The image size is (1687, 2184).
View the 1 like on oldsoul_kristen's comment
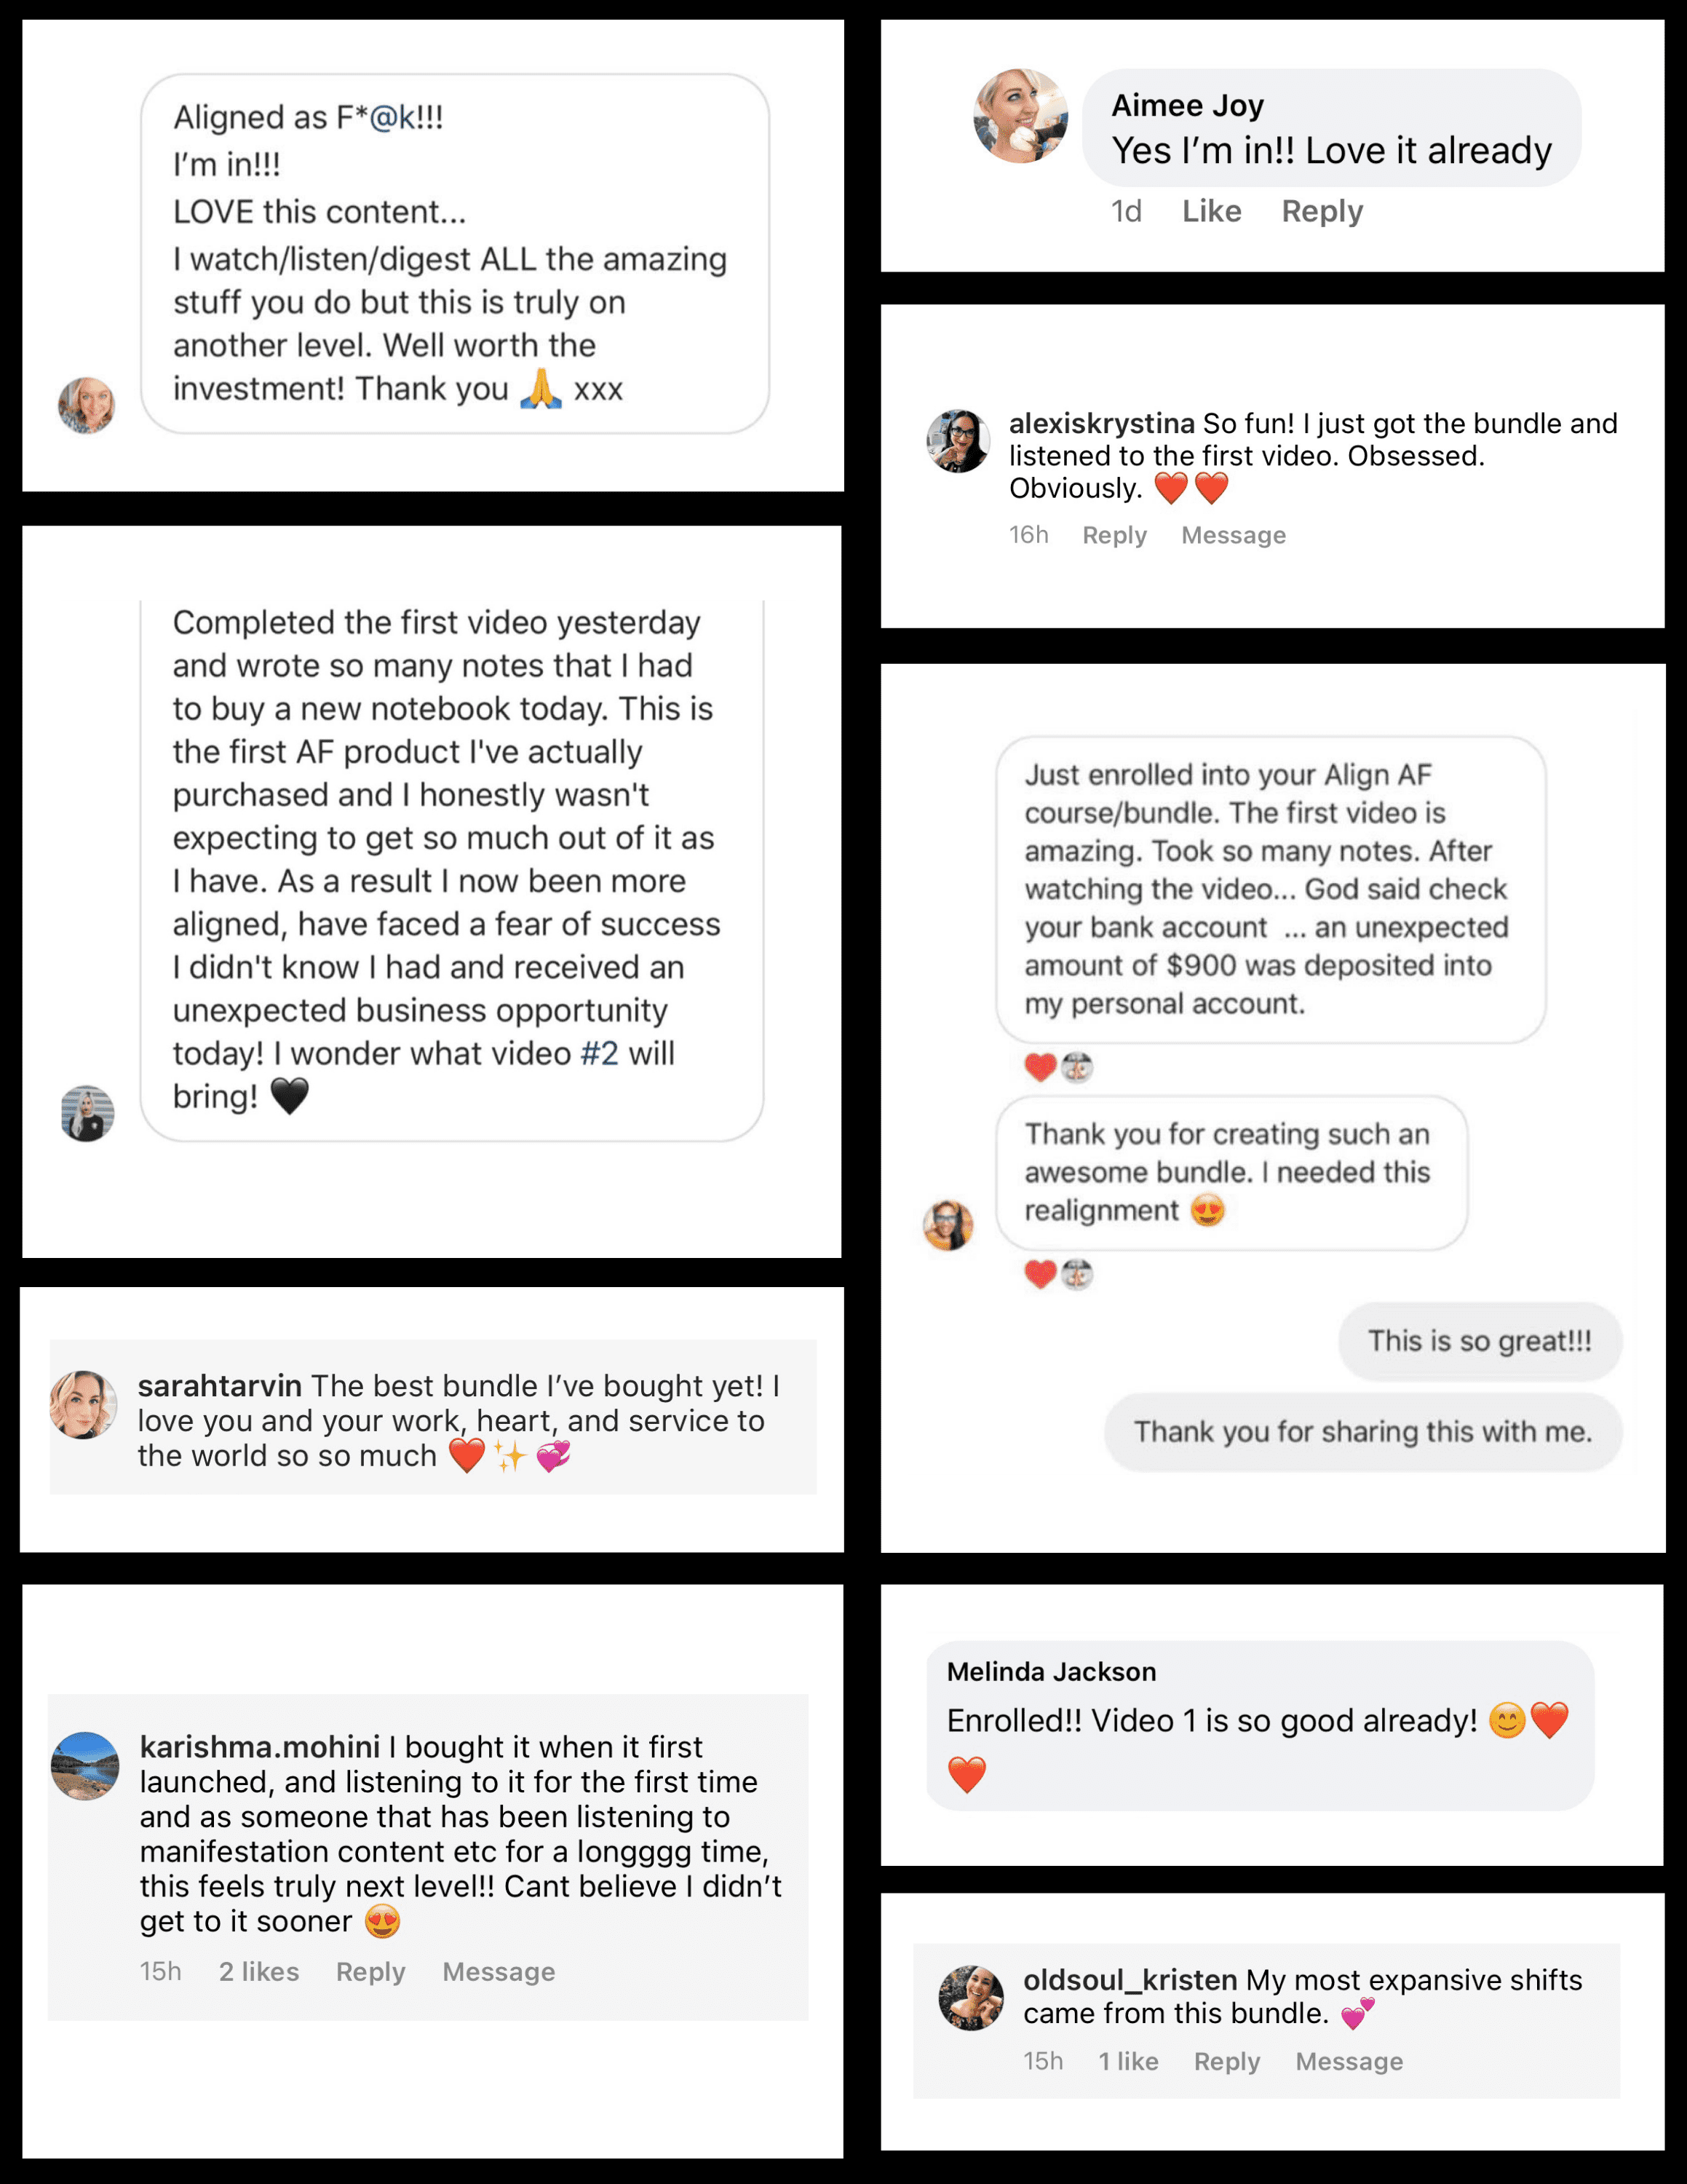coord(1127,2061)
